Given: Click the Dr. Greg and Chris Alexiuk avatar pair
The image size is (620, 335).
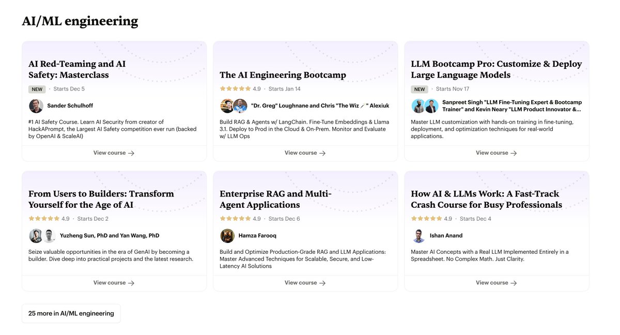Looking at the screenshot, I should point(234,106).
